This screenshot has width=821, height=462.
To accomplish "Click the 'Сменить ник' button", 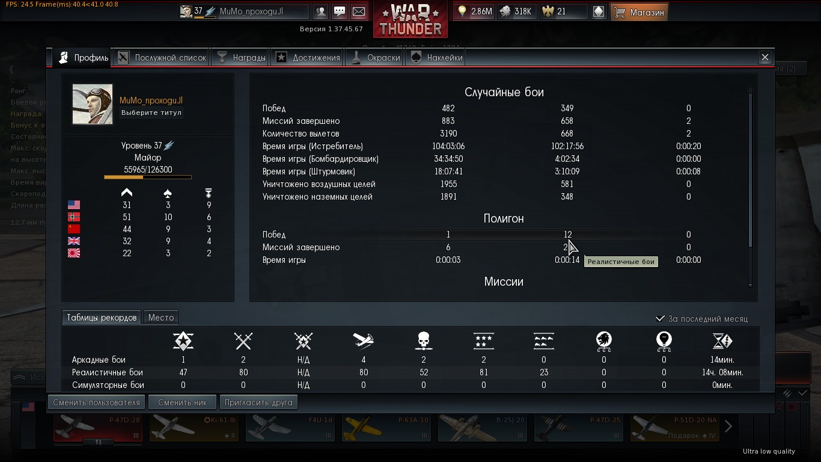I will [x=182, y=402].
